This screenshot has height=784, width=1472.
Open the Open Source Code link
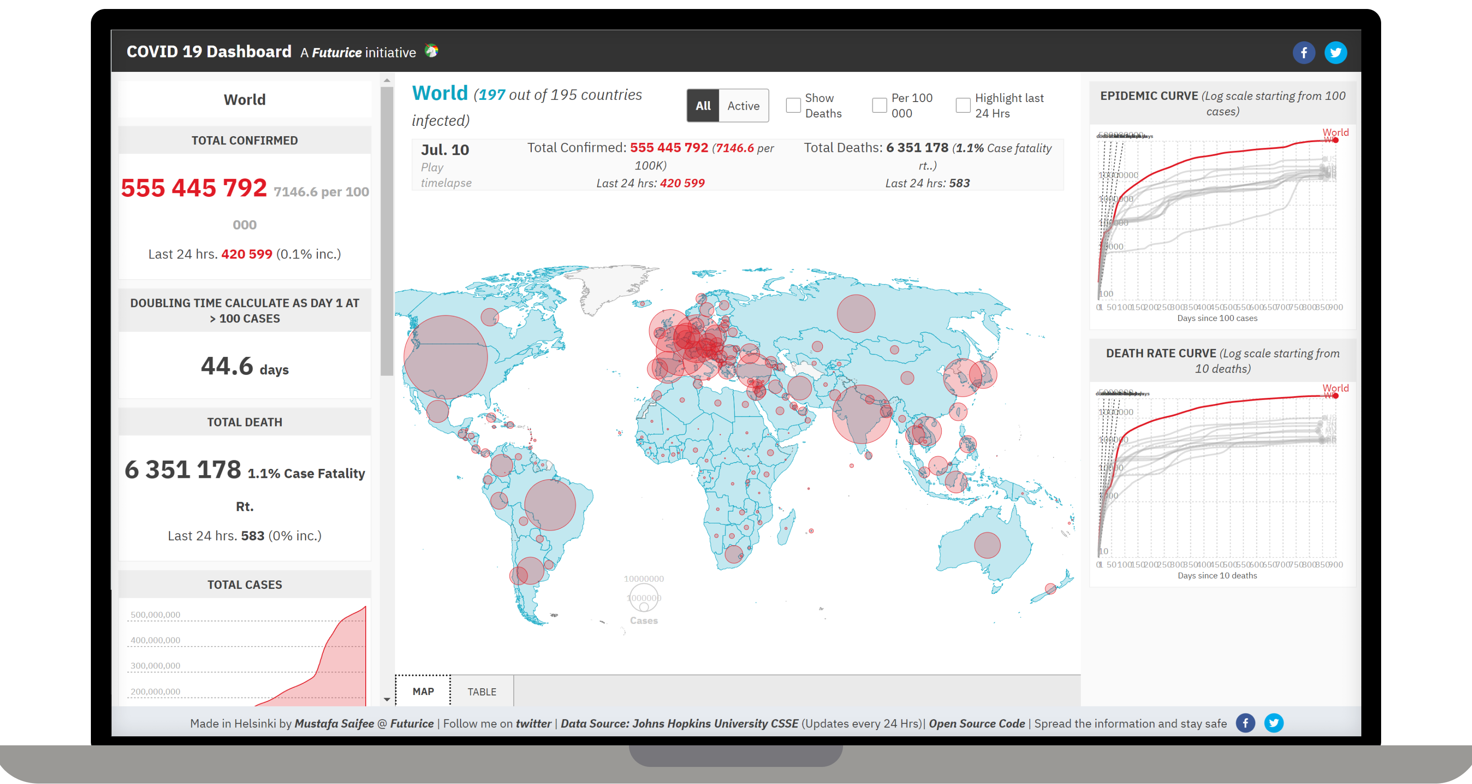(x=977, y=723)
